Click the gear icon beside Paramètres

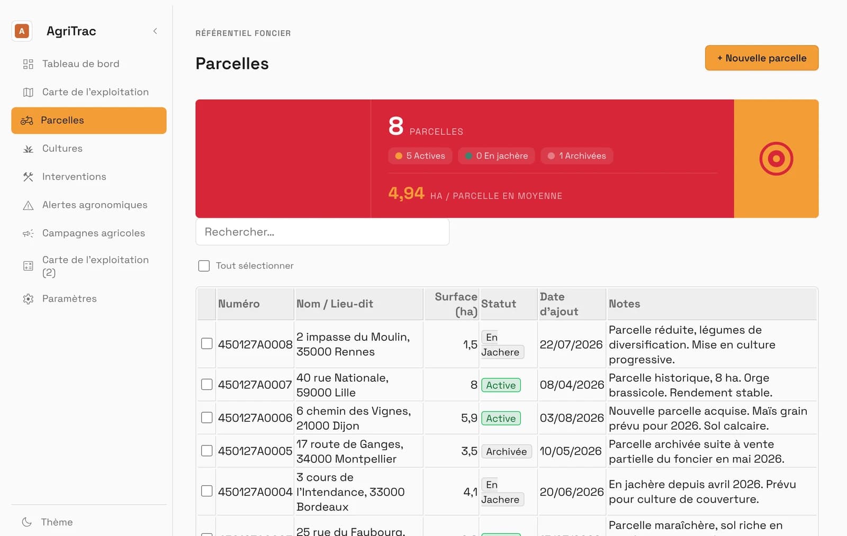[28, 299]
